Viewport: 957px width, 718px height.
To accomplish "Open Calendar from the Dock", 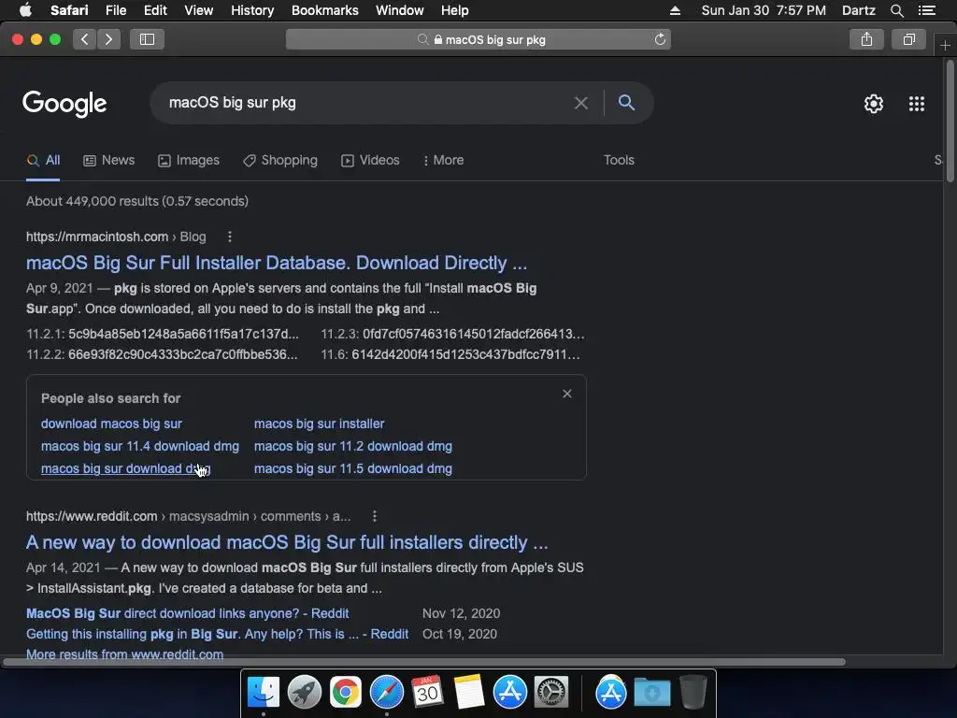I will click(427, 693).
